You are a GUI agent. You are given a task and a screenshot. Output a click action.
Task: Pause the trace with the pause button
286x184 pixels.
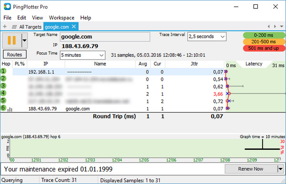[x=12, y=40]
